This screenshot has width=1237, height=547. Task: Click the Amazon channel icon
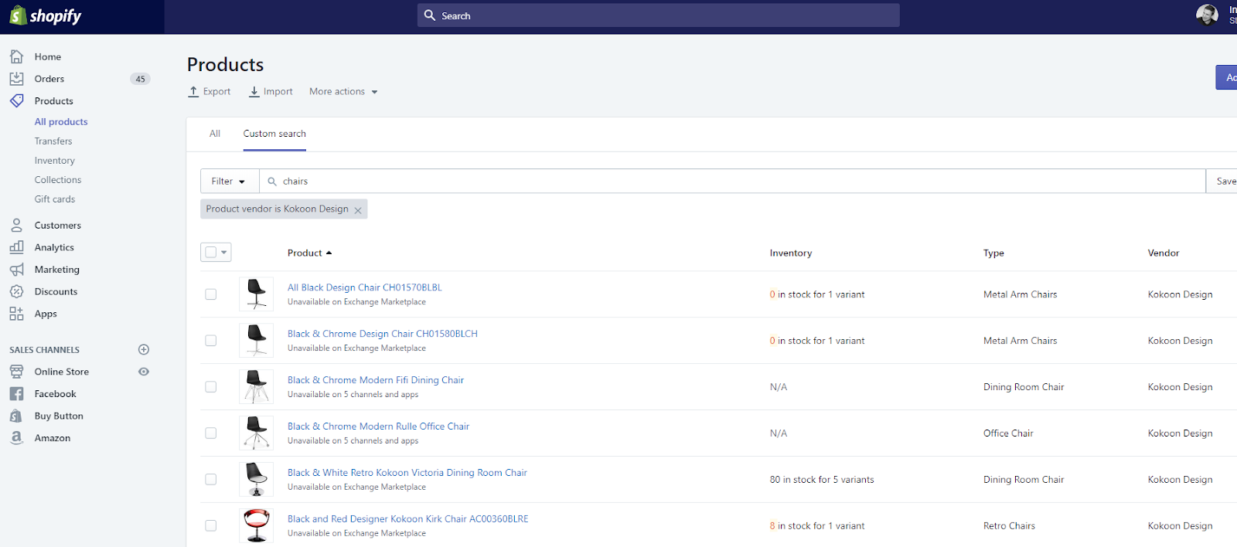click(16, 438)
